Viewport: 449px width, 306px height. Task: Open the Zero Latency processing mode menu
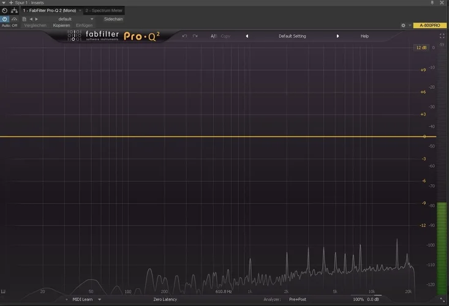click(x=165, y=299)
